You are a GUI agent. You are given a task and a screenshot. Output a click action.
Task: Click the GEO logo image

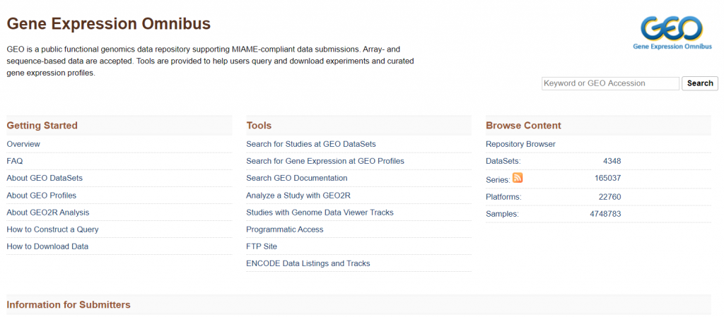(672, 32)
